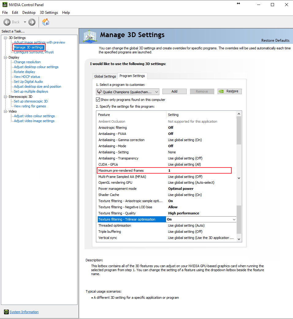
Task: Open Adjust desktop size and position
Action: point(37,86)
